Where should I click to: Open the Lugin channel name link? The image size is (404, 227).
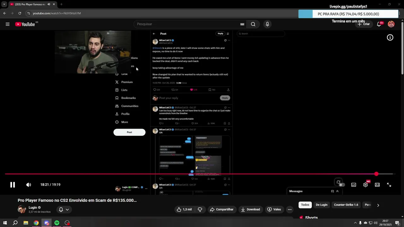pyautogui.click(x=33, y=208)
